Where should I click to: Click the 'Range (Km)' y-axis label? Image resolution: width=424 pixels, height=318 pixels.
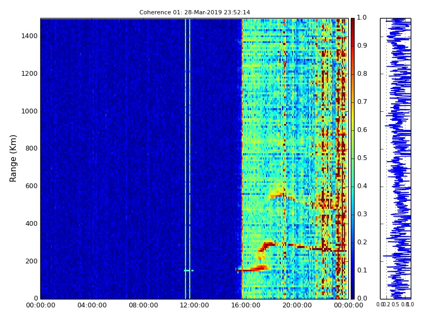pyautogui.click(x=13, y=158)
